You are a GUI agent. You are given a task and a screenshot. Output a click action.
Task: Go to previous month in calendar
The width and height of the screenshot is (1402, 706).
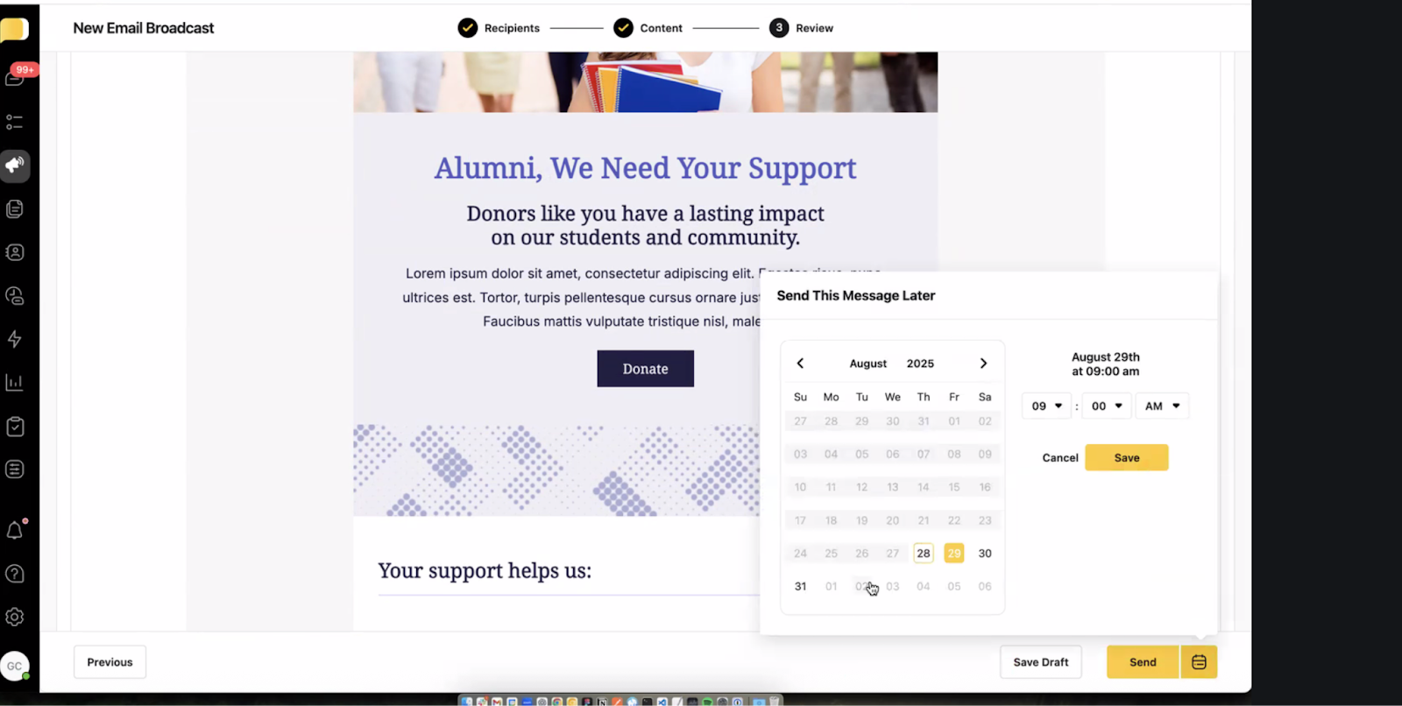[x=800, y=364]
